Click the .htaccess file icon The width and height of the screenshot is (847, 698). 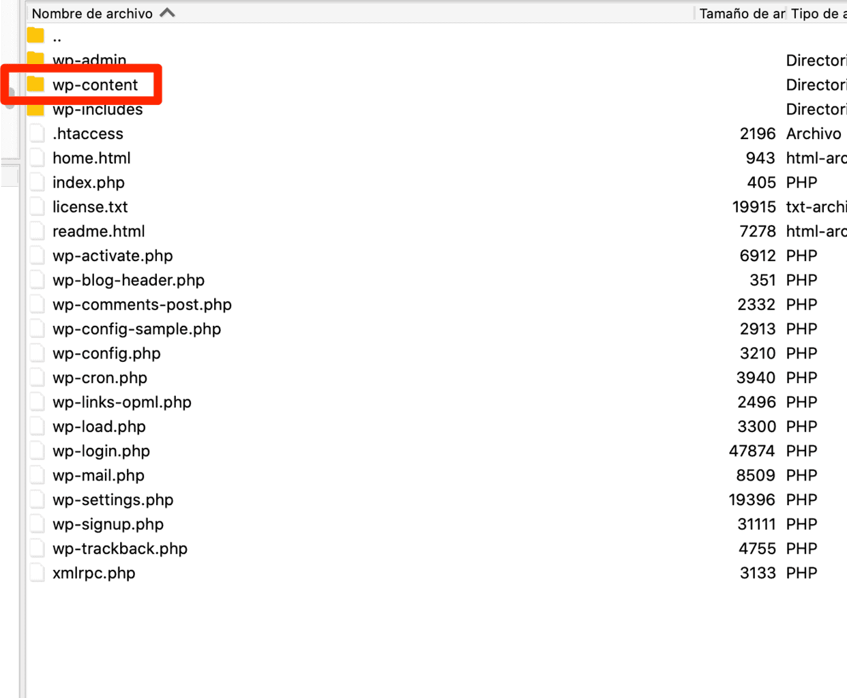[x=38, y=134]
